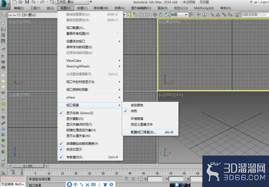
Task: Click the lightbulb Isolate Selection icon in status bar
Action: (127, 179)
